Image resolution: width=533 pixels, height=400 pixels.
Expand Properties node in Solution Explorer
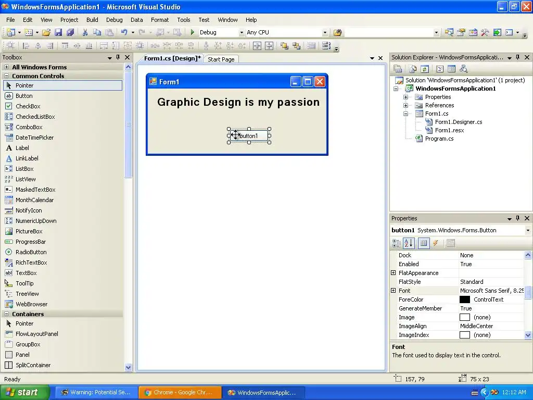pos(405,97)
